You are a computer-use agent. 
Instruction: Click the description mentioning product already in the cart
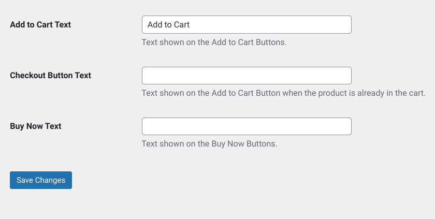pyautogui.click(x=284, y=93)
